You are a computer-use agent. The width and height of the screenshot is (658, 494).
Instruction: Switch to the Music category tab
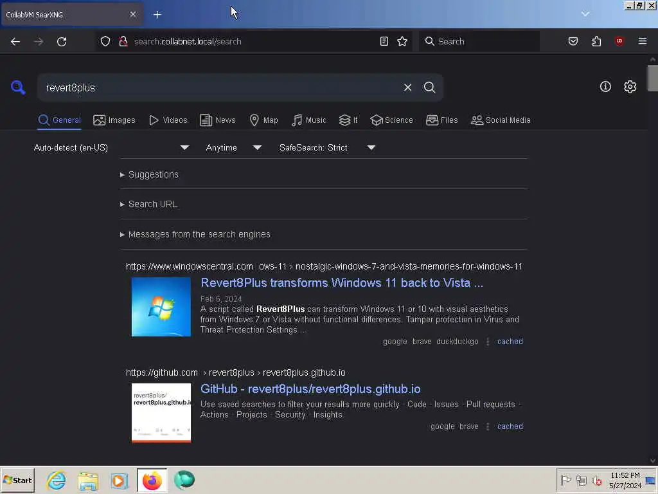308,120
